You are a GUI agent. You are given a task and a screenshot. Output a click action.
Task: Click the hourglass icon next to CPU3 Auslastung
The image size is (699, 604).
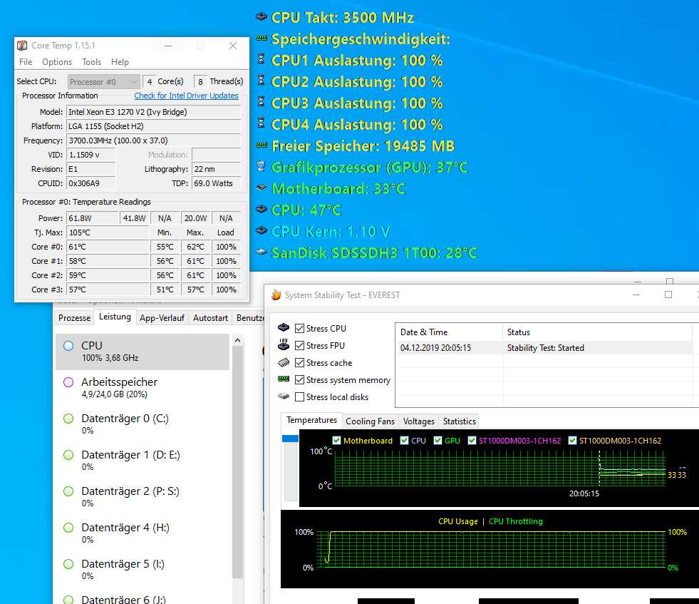point(262,102)
